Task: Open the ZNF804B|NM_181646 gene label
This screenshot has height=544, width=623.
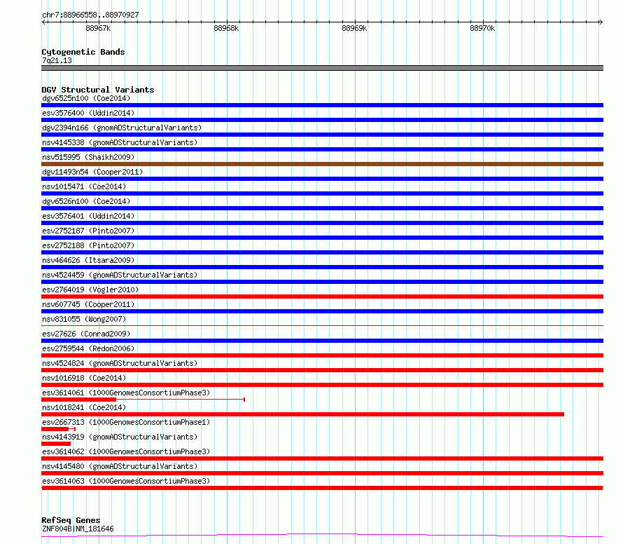Action: [x=78, y=529]
